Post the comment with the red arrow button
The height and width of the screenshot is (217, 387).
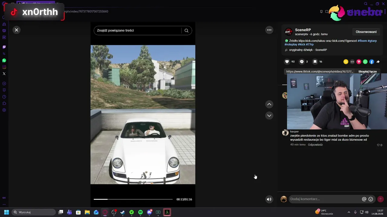380,199
